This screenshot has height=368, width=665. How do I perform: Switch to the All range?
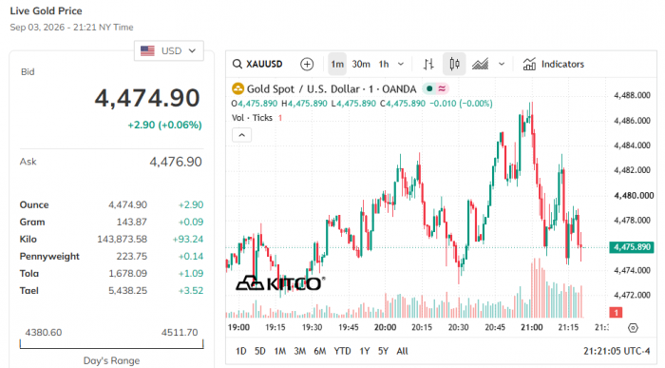point(402,351)
